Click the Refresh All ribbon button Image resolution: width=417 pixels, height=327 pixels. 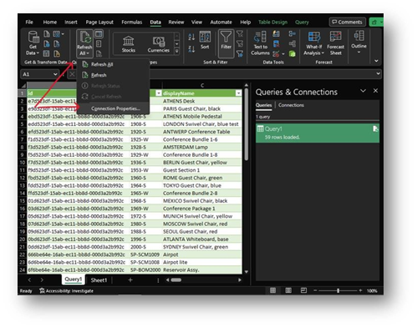pos(84,43)
